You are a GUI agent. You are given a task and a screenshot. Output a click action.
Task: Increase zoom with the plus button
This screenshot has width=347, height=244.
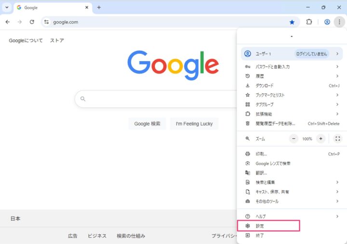coord(320,139)
